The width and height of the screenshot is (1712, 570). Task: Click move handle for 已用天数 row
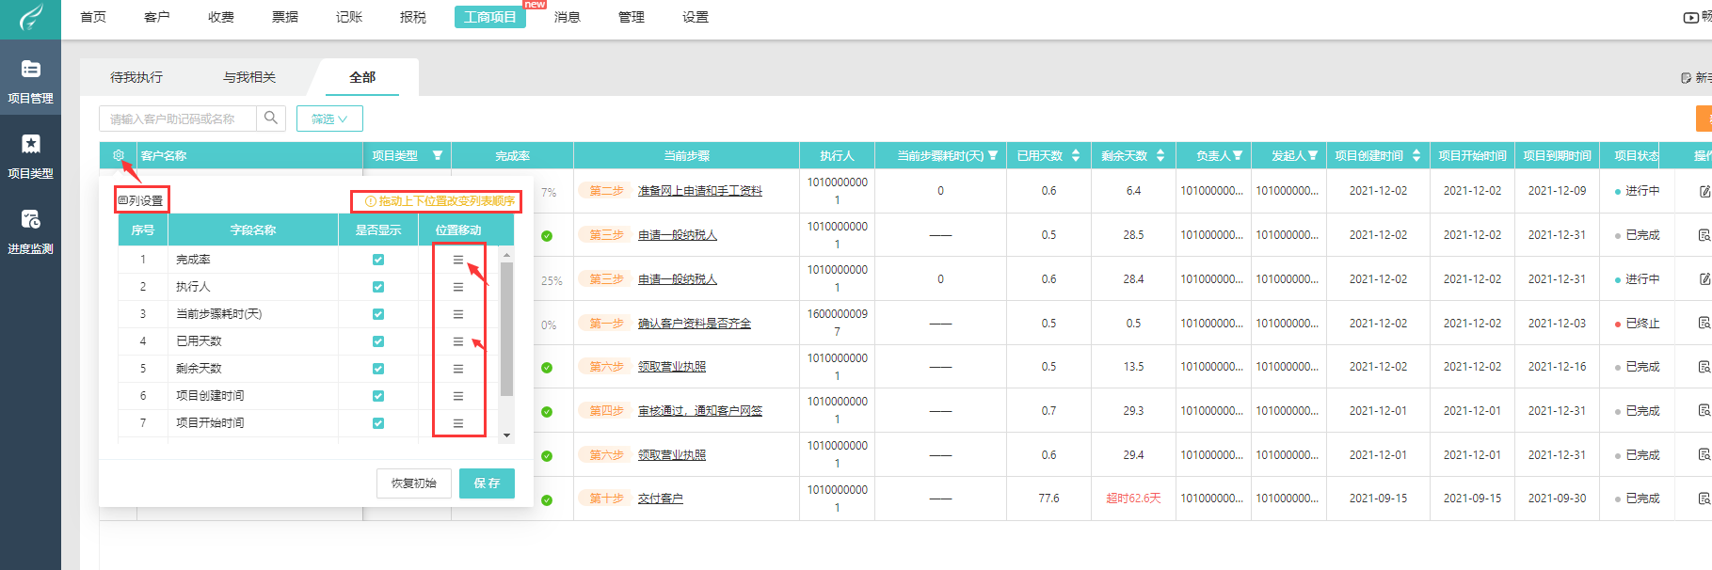tap(458, 341)
